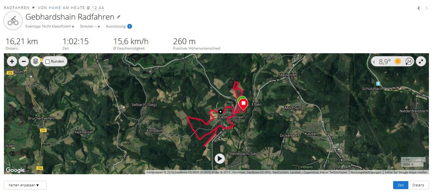Open the Karten anpassen menu
Screen dimensions: 435x196
pyautogui.click(x=25, y=185)
